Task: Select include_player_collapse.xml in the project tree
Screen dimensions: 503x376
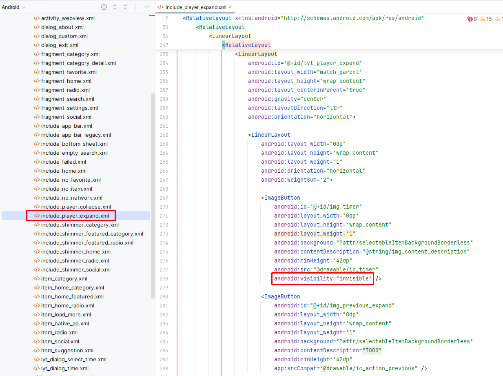Action: (75, 207)
